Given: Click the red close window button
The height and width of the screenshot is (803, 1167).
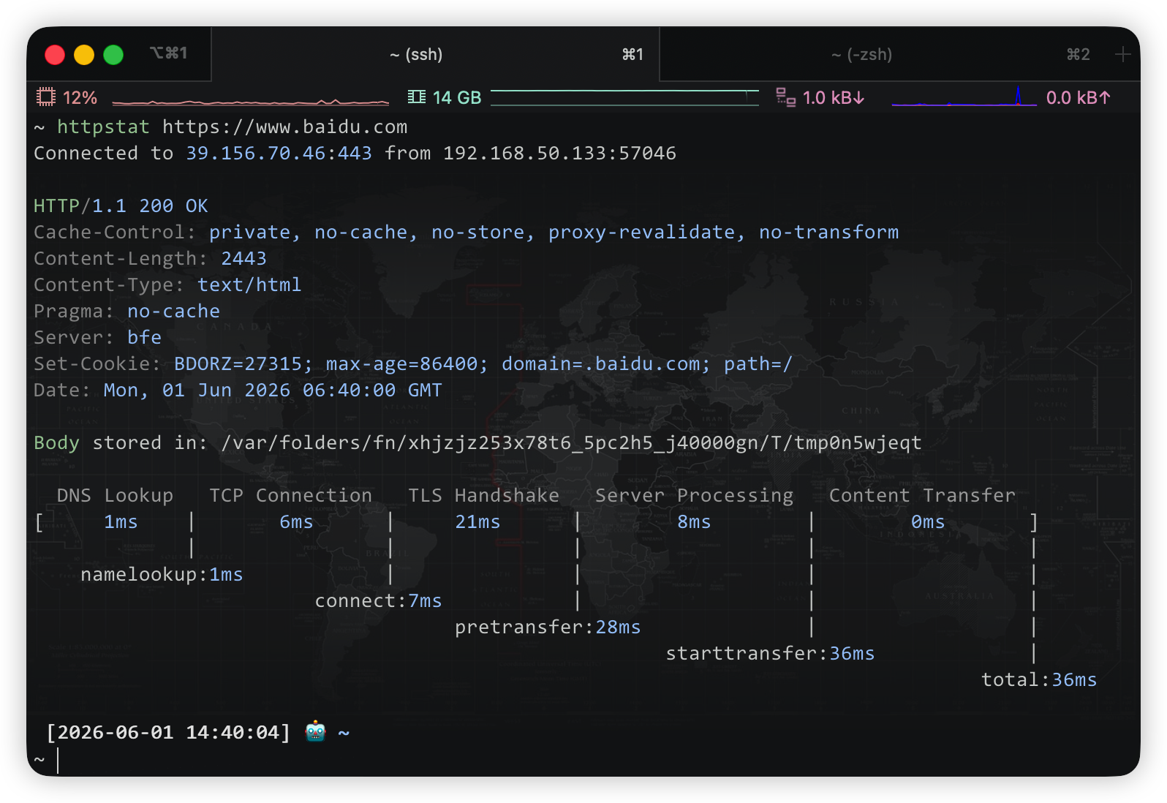Looking at the screenshot, I should pyautogui.click(x=55, y=55).
